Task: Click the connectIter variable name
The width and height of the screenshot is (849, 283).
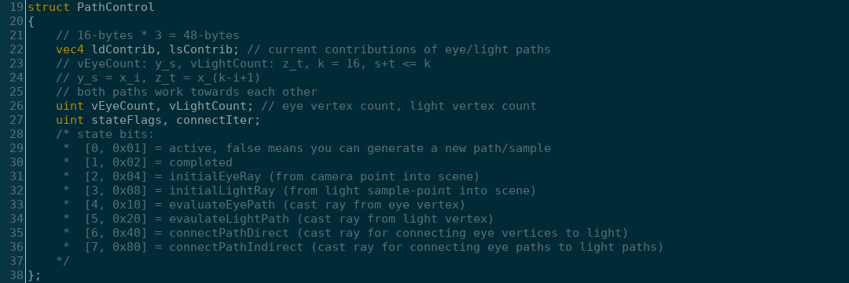Action: point(215,120)
